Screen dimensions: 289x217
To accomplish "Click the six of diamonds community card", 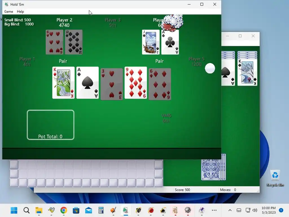I will [x=160, y=84].
